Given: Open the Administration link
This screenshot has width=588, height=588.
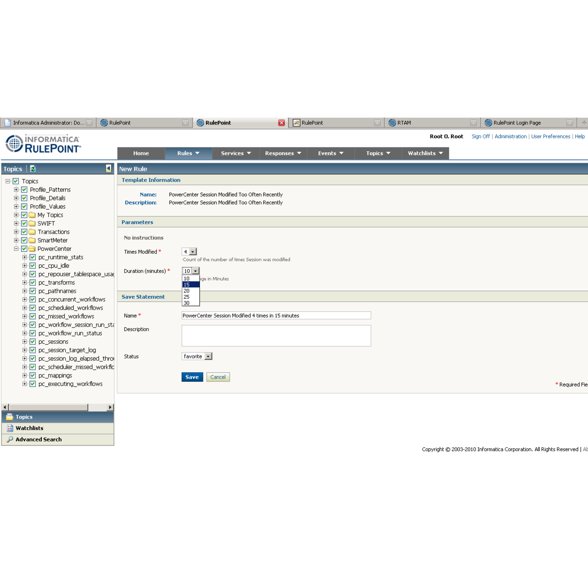Looking at the screenshot, I should [x=511, y=136].
